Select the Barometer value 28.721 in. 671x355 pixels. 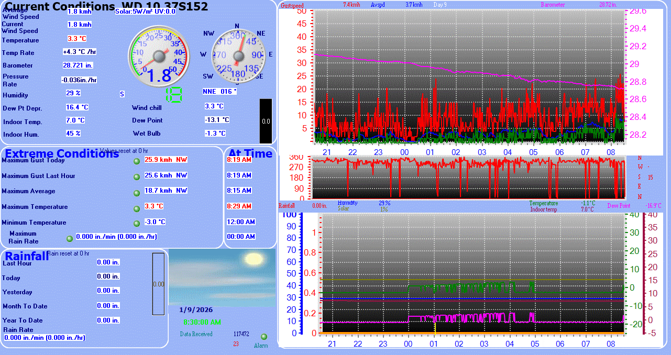[x=78, y=65]
